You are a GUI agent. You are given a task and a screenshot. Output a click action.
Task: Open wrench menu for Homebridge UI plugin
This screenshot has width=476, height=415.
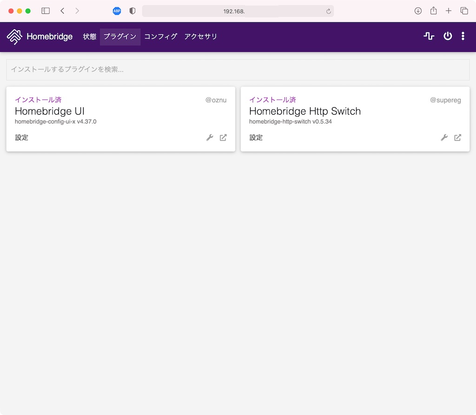tap(210, 137)
